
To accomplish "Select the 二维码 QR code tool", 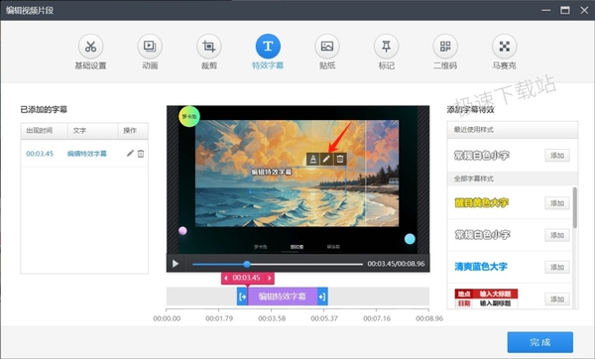I will 445,47.
